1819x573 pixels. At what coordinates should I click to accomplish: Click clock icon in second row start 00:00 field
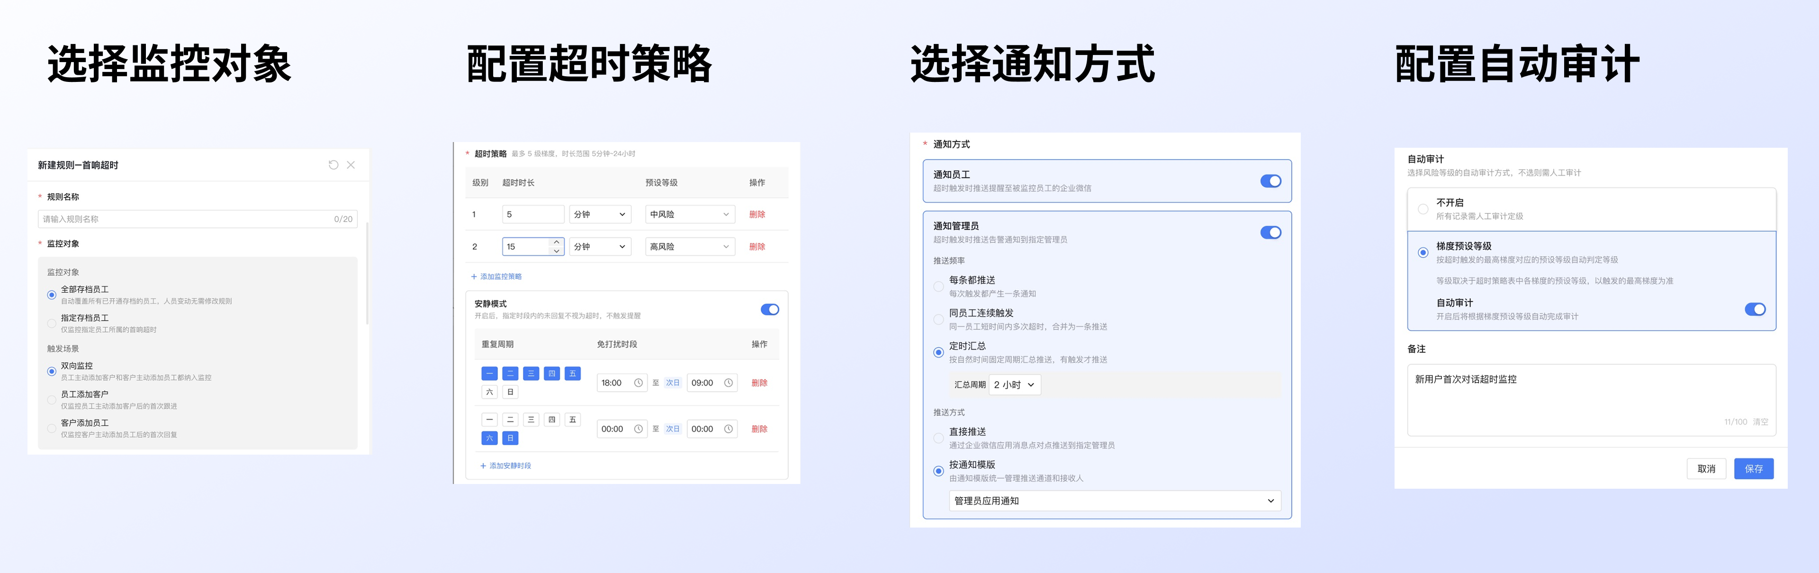639,429
